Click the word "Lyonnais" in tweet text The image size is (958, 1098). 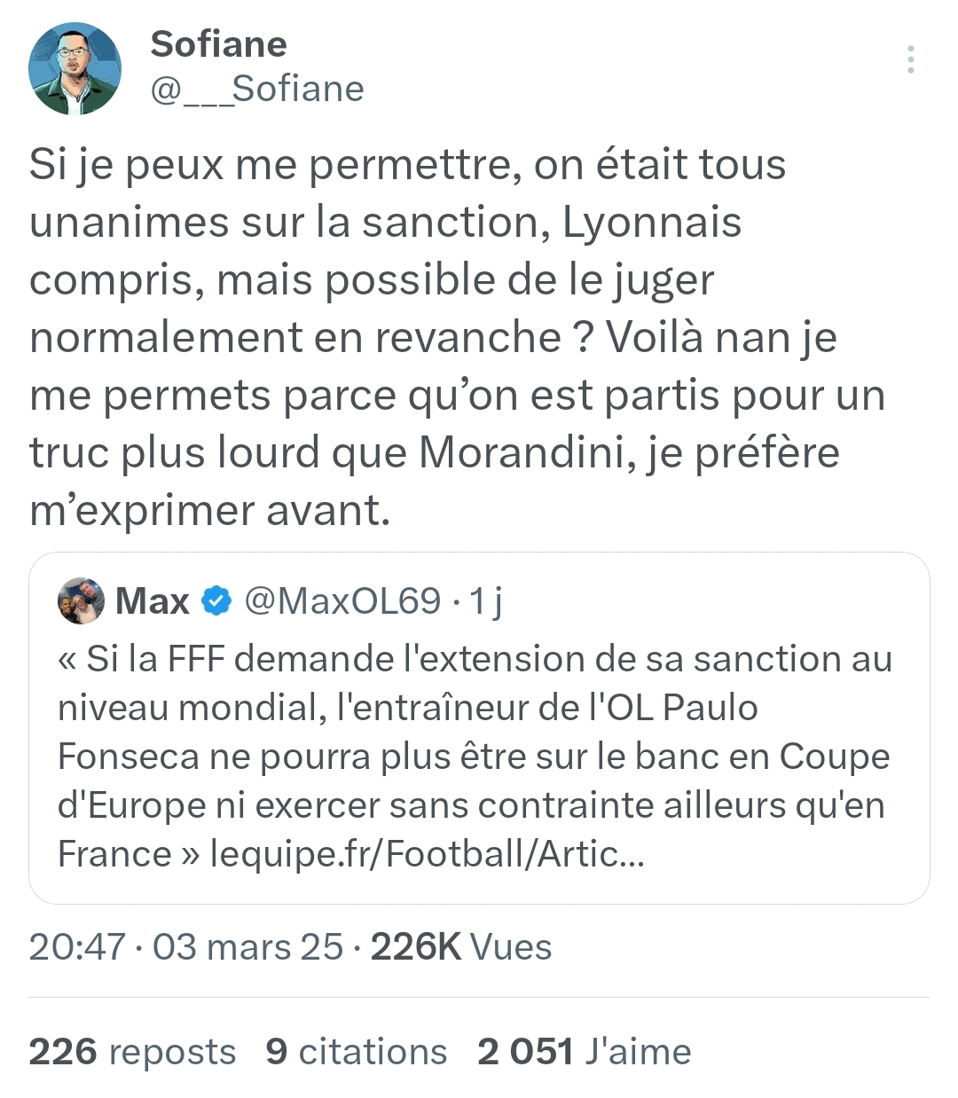click(652, 222)
